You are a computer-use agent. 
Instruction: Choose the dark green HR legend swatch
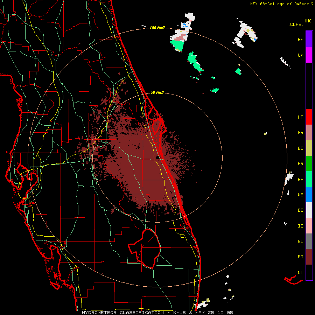309,163
